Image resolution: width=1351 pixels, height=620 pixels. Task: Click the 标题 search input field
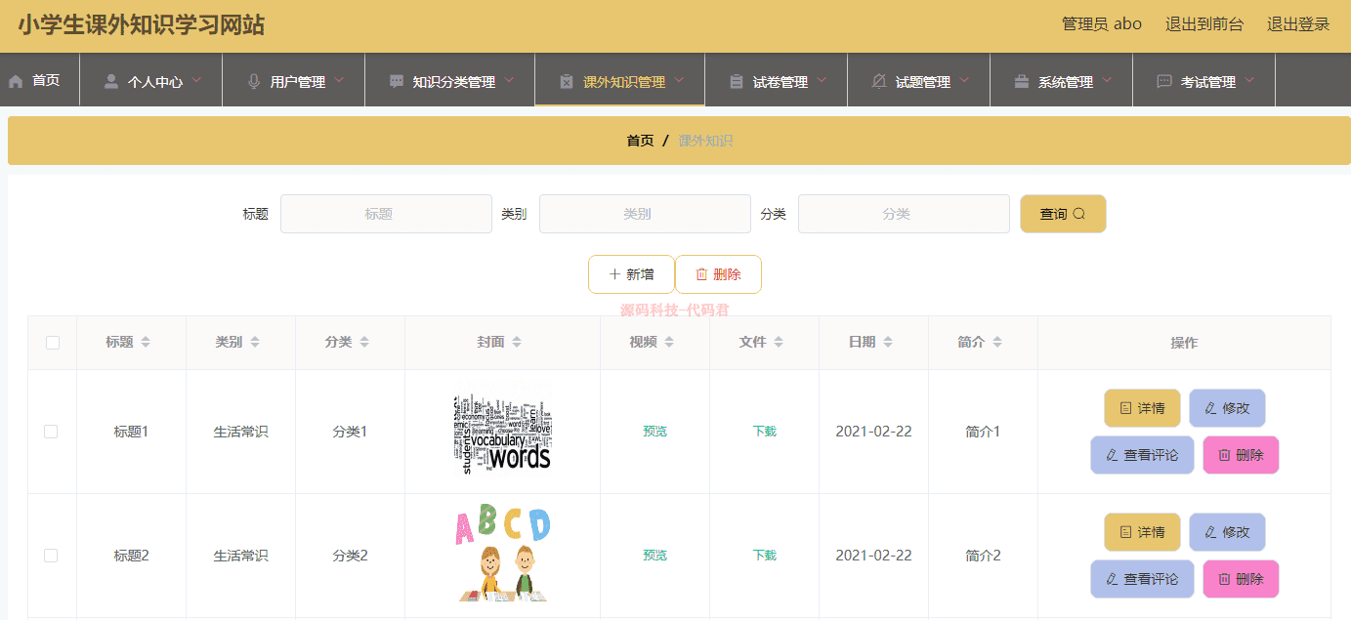click(386, 214)
